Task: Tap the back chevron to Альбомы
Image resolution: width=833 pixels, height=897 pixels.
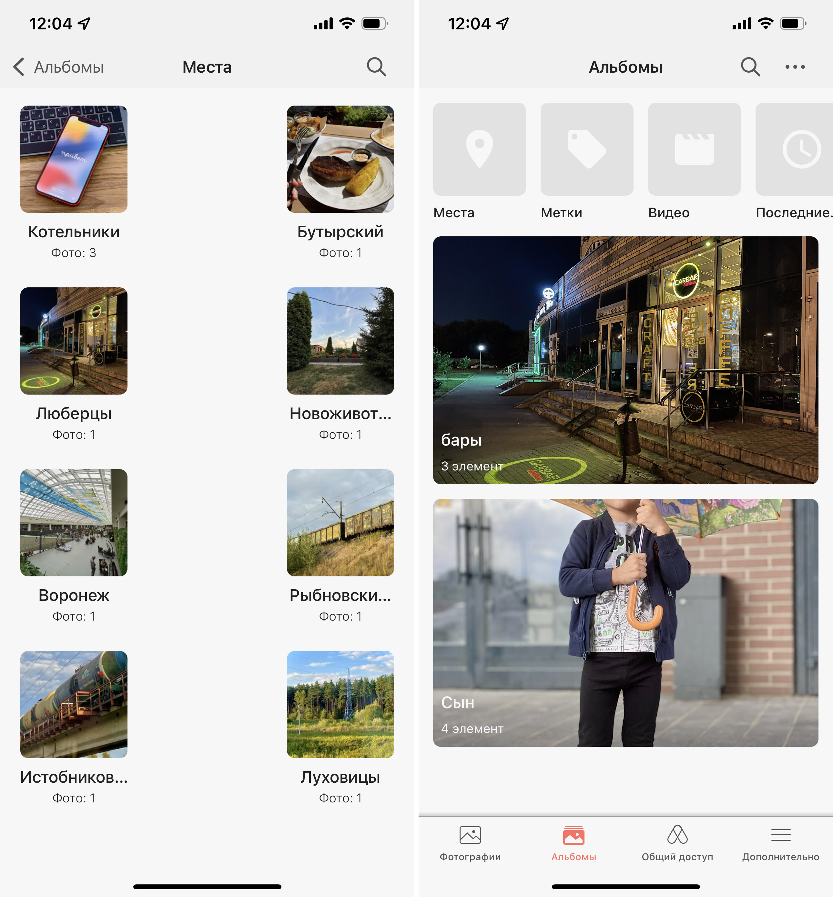Action: click(19, 67)
